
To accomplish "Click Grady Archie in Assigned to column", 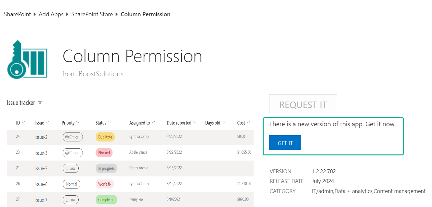I will (x=139, y=168).
